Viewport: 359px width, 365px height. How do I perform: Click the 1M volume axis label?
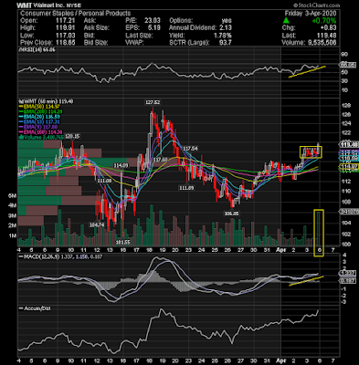click(x=13, y=236)
